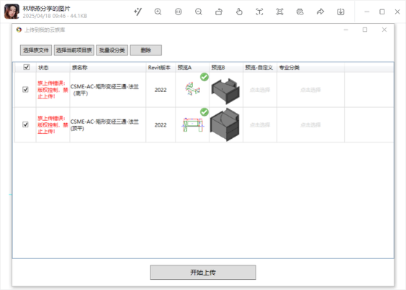Zoom out using the magnifier minus icon
406x290 pixels.
[199, 12]
